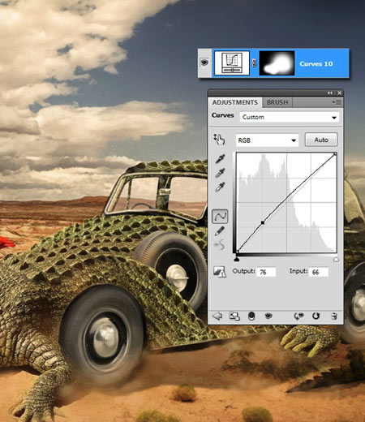Click the Input value field

319,272
